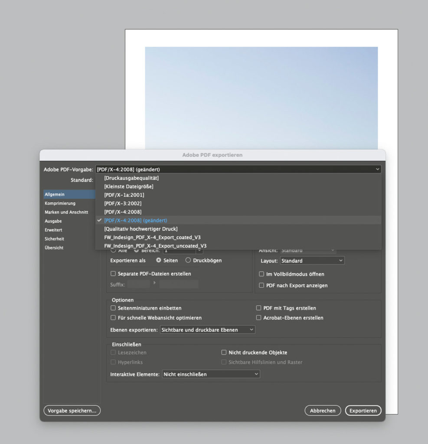Open Ebenen exportieren dropdown

click(208, 330)
